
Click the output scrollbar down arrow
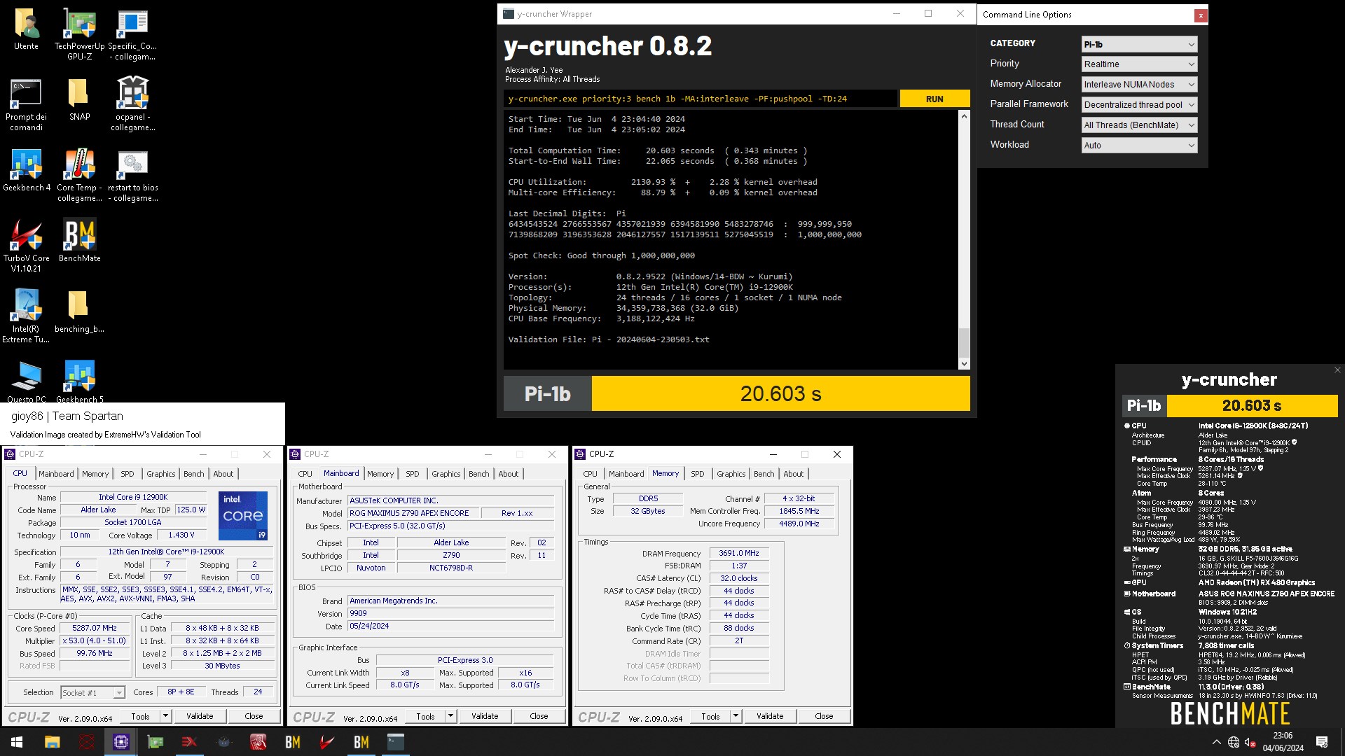tap(964, 363)
